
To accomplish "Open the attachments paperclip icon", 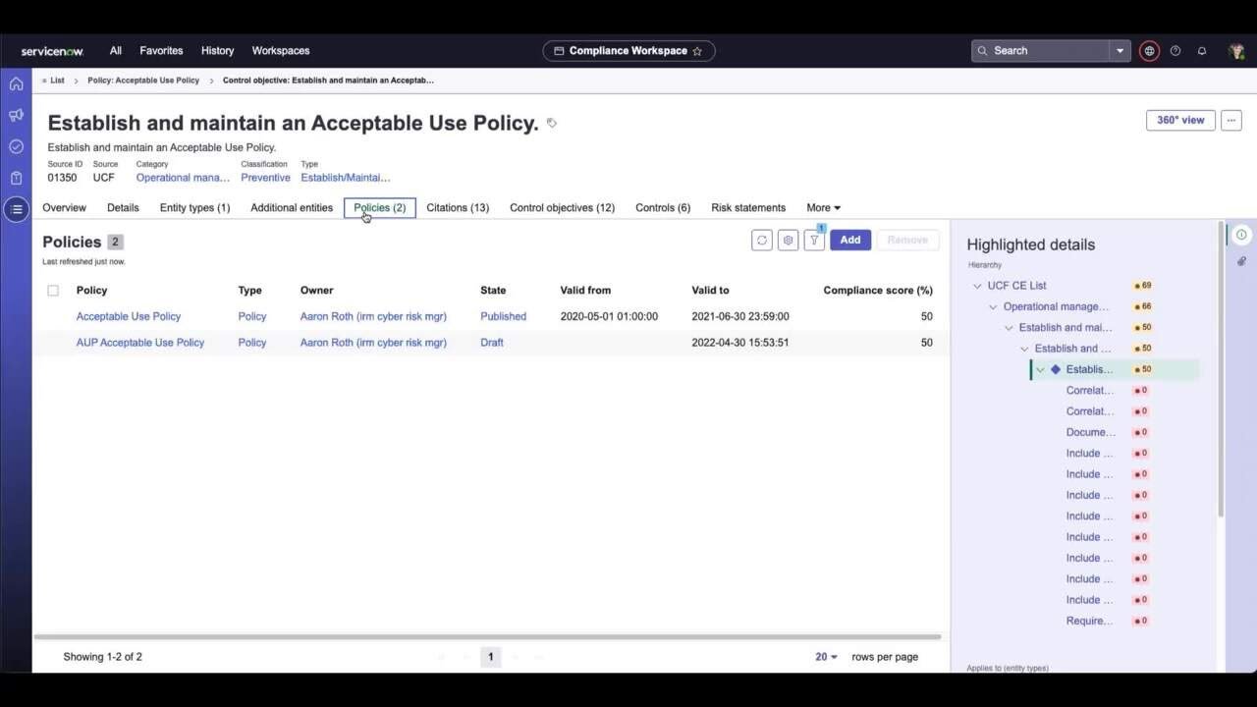I will [1241, 261].
